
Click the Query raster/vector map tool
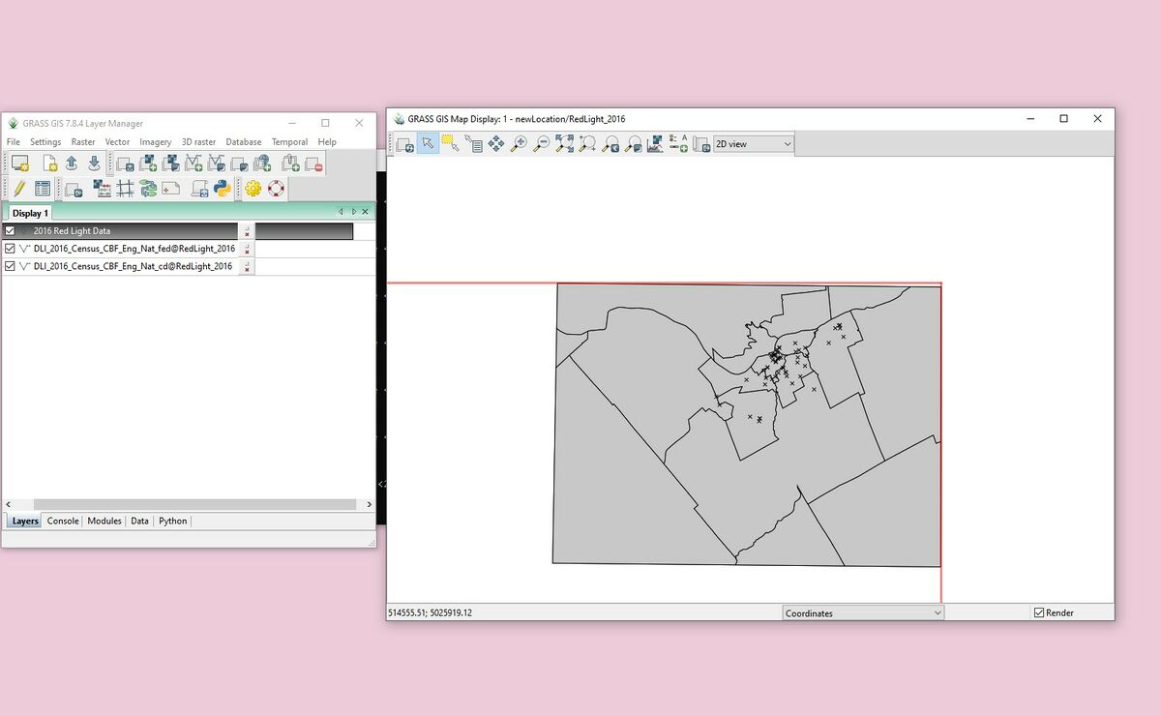click(x=473, y=144)
